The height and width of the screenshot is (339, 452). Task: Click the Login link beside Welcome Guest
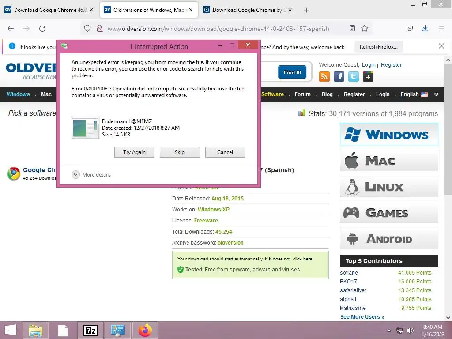[x=369, y=65]
